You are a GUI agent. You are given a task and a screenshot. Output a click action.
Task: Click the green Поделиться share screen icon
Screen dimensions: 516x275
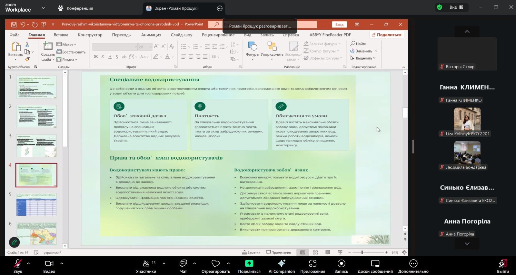(x=249, y=263)
